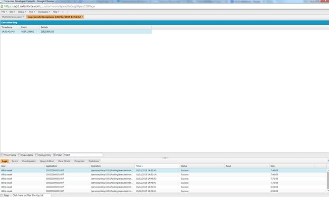Image resolution: width=329 pixels, height=197 pixels.
Task: Sort by Event column header
Action: (30, 27)
